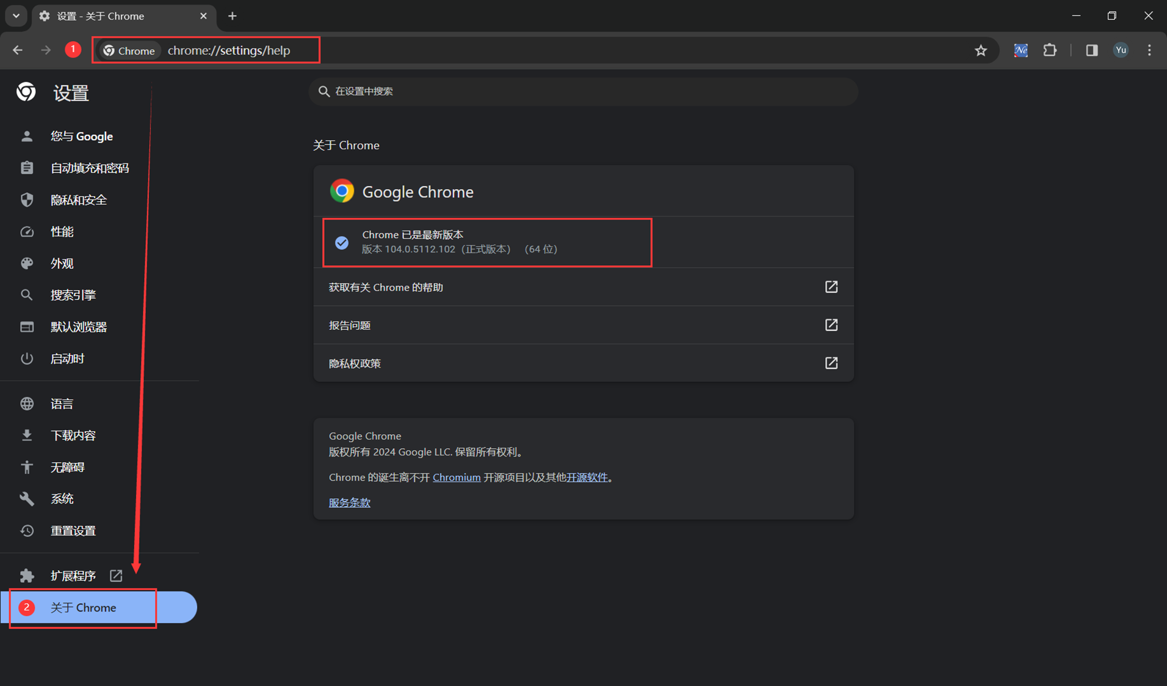Restore down the Chrome window

[1111, 16]
